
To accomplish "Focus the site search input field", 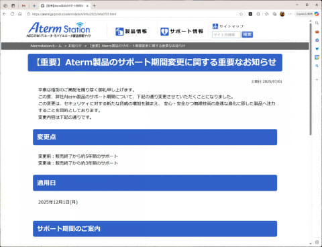I will 226,34.
